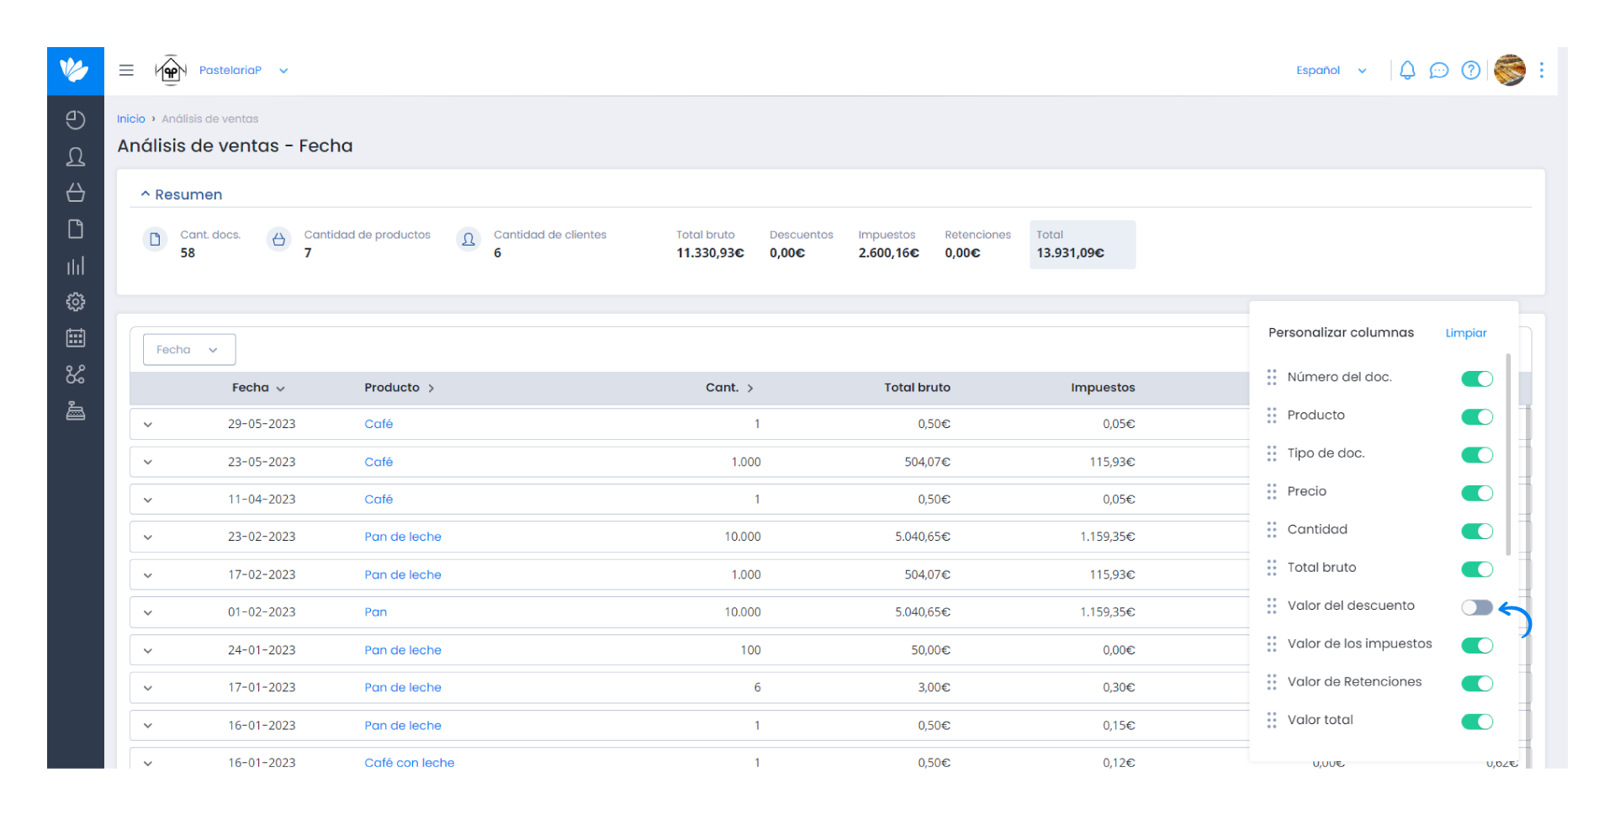
Task: Click Limpiar in Personalizar columnas
Action: tap(1466, 333)
